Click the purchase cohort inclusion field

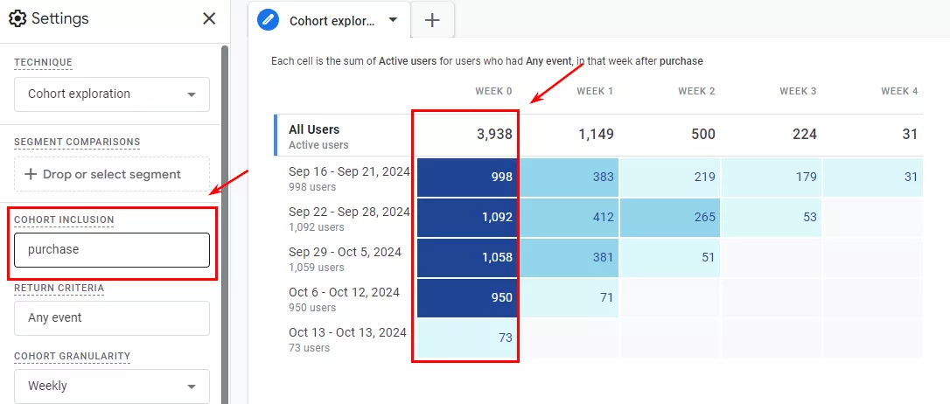pos(112,249)
